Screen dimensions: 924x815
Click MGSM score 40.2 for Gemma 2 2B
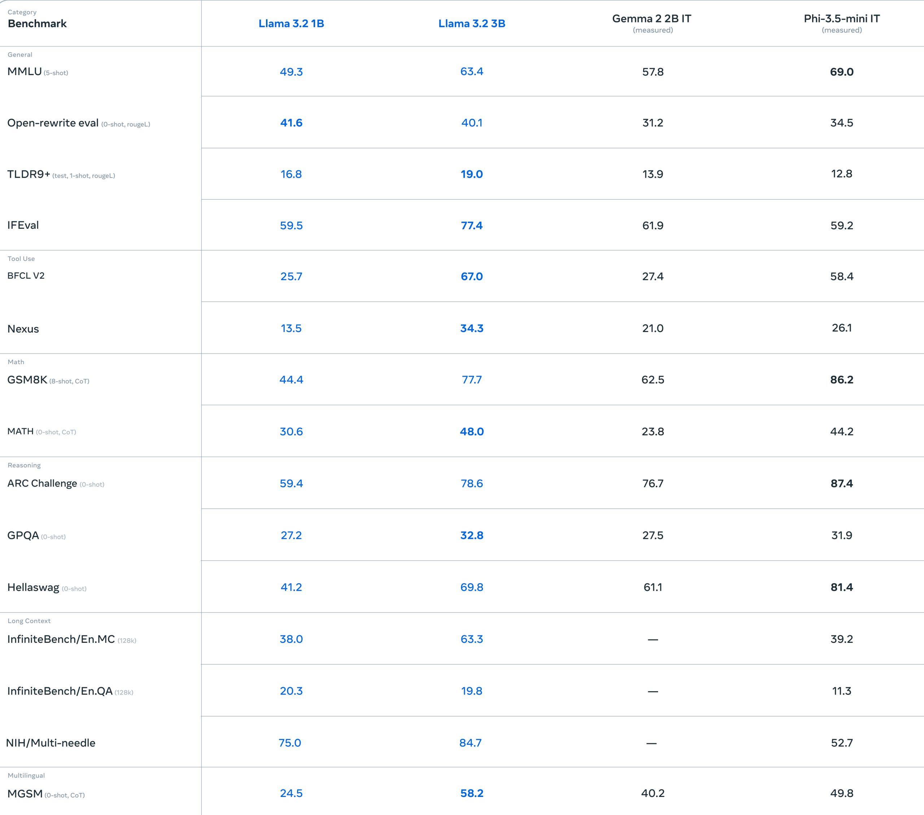tap(653, 793)
